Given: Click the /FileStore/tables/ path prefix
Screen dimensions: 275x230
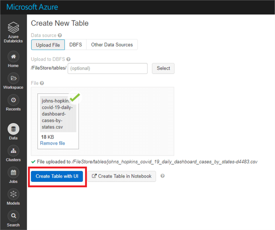Looking at the screenshot, I should point(49,68).
